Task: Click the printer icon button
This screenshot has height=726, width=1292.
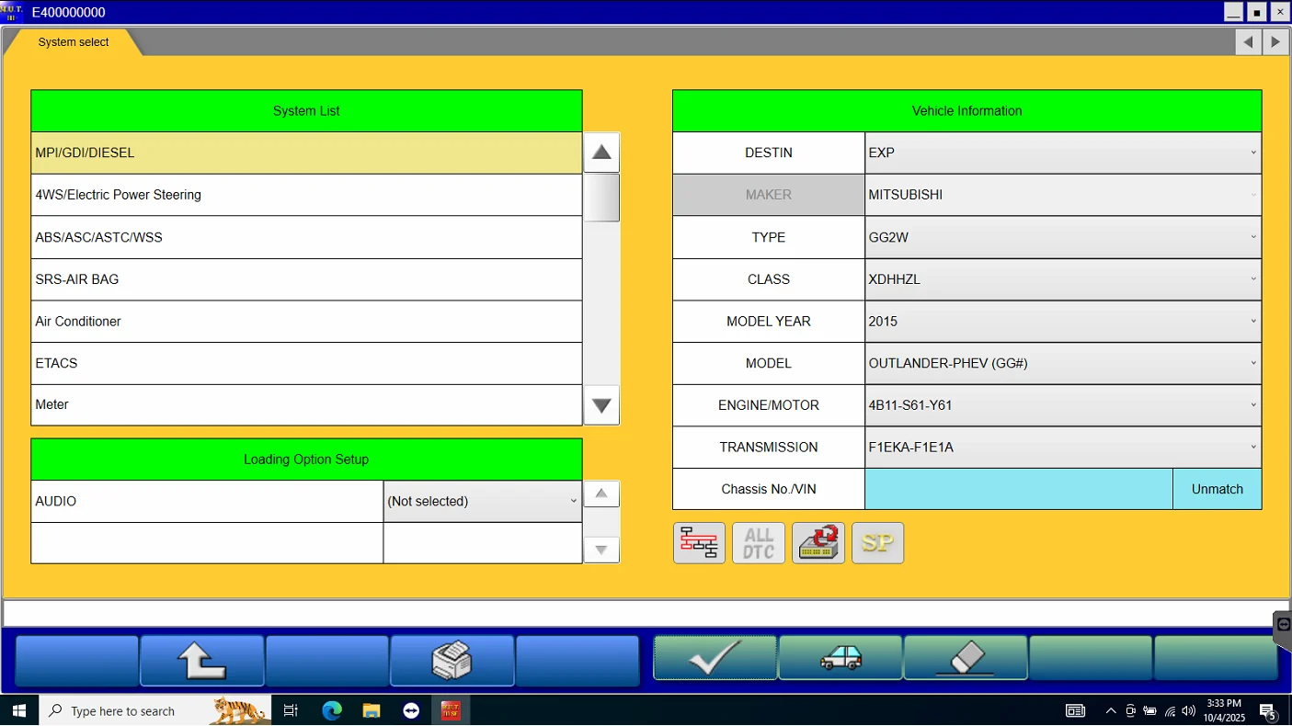Action: (452, 661)
